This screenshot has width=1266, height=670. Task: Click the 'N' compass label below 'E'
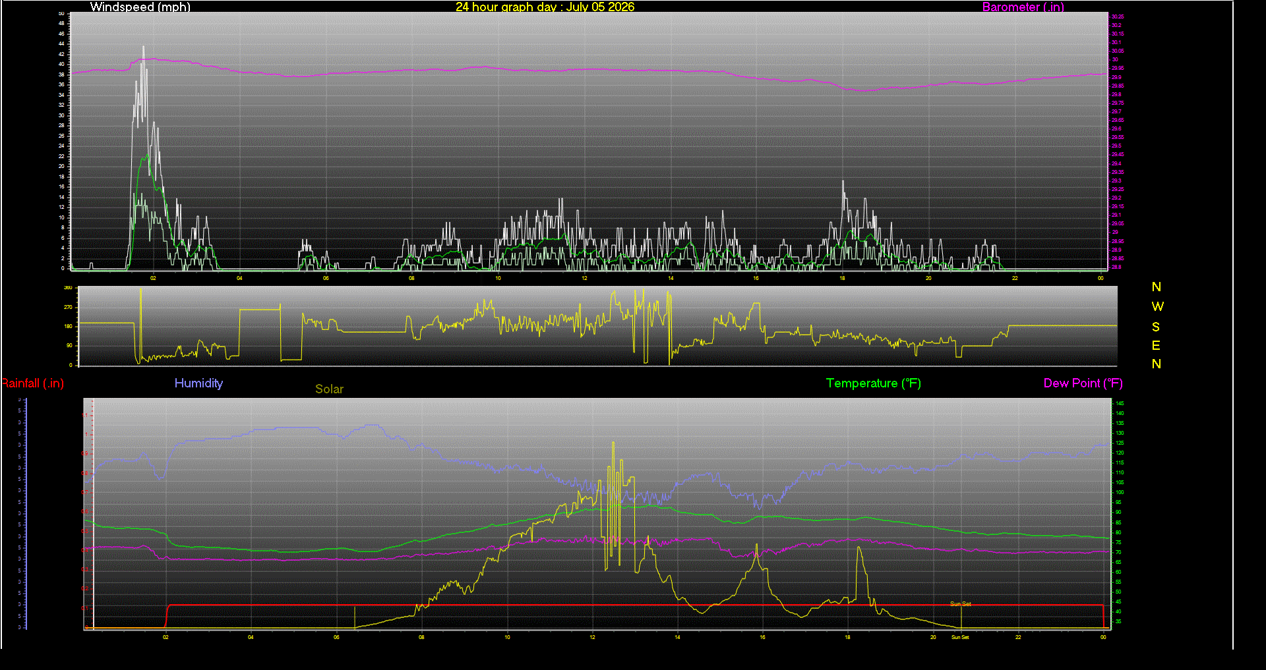coord(1157,364)
